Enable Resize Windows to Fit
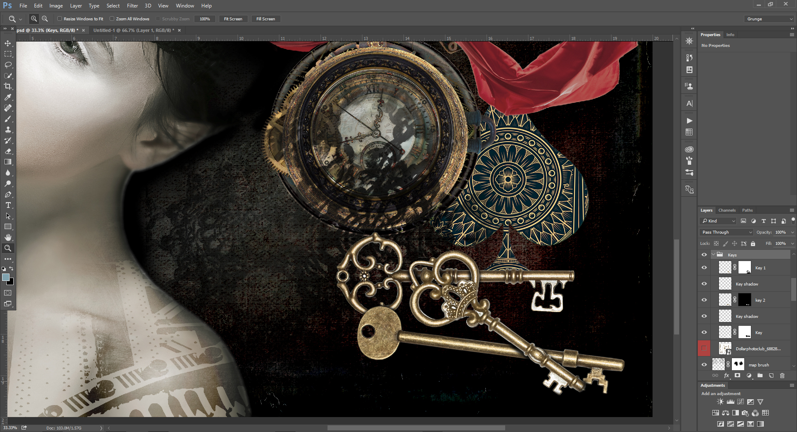The width and height of the screenshot is (797, 432). (59, 19)
